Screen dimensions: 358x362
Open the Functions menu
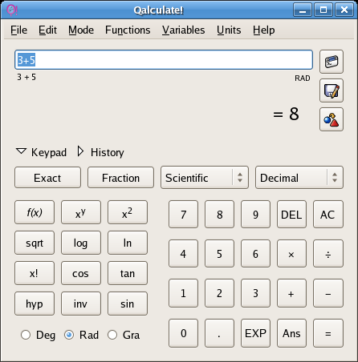click(128, 30)
